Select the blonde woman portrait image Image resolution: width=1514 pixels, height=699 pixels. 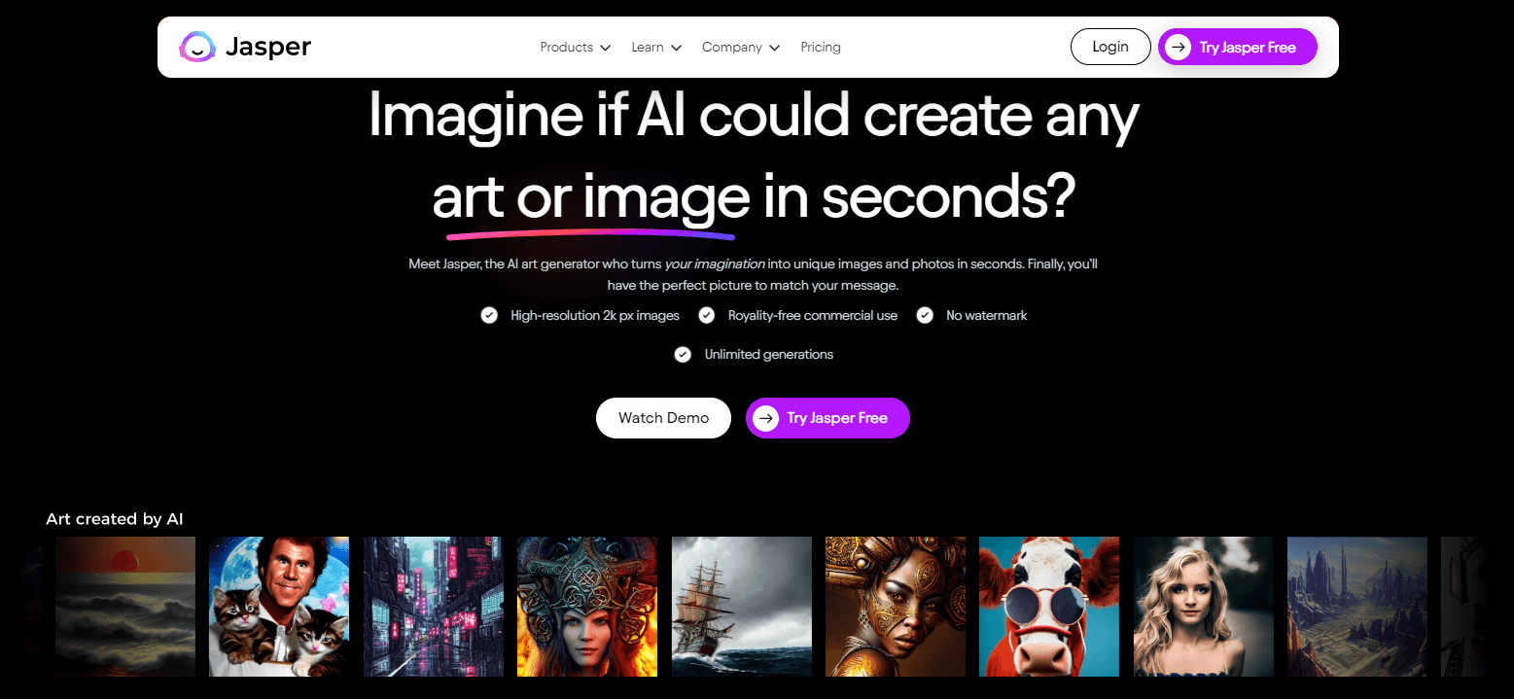tap(1204, 607)
